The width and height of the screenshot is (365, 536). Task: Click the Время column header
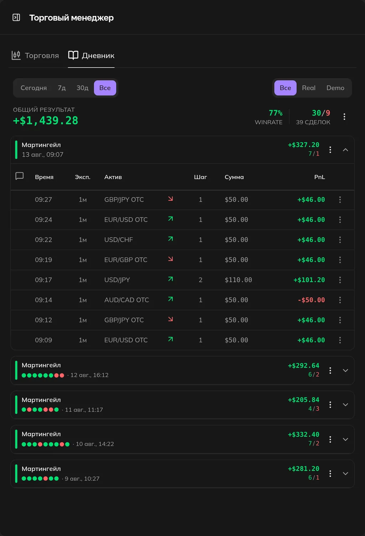[44, 177]
